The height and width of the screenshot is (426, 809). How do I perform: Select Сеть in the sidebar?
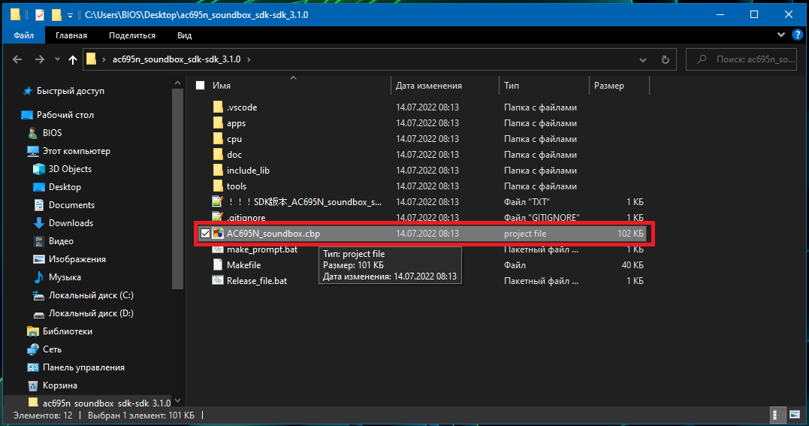tap(52, 349)
